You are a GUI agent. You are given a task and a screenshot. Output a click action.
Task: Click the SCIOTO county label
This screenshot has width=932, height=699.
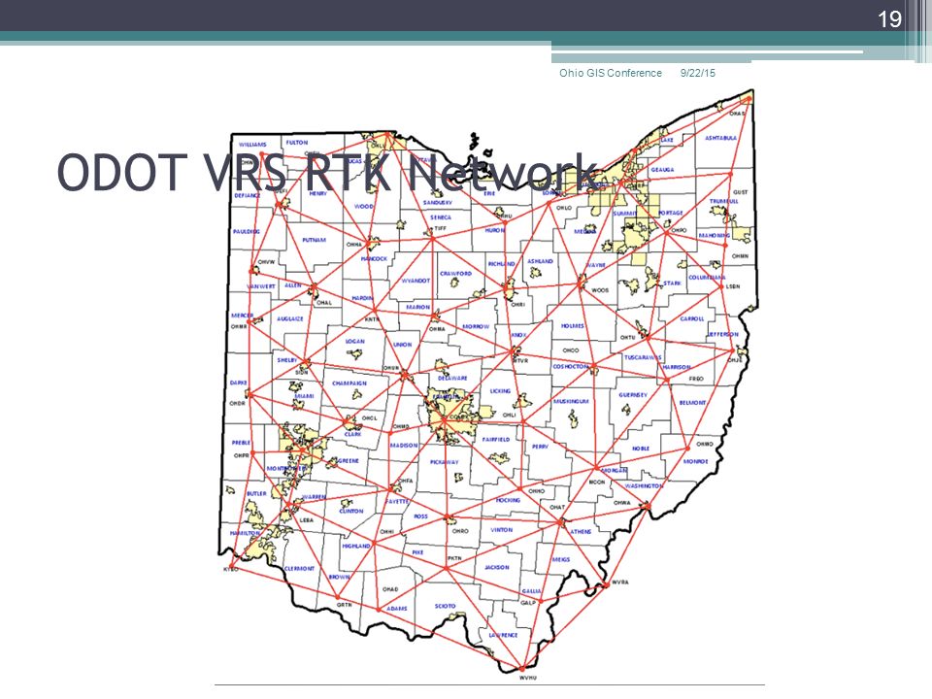click(445, 606)
